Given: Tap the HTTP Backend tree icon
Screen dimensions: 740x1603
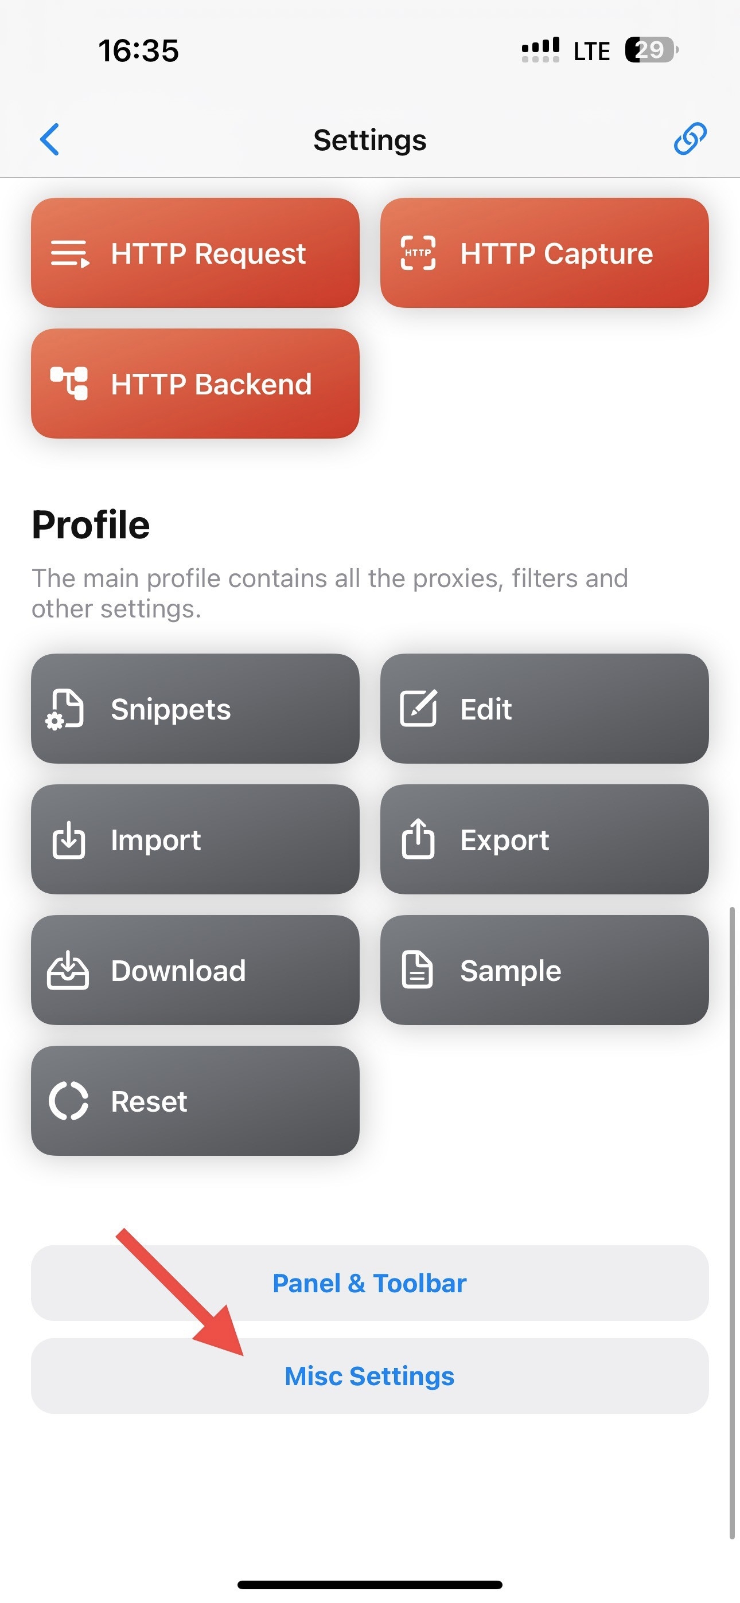Looking at the screenshot, I should click(70, 384).
